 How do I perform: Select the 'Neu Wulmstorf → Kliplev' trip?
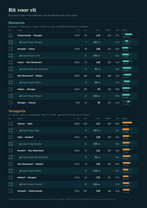[x=73, y=76]
